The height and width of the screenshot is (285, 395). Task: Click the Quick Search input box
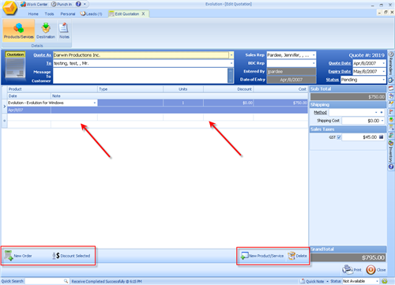(x=44, y=281)
